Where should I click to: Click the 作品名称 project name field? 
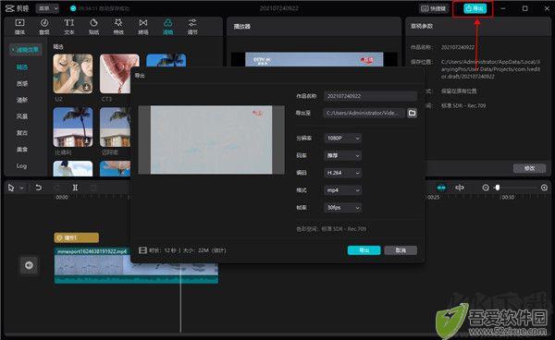click(370, 96)
